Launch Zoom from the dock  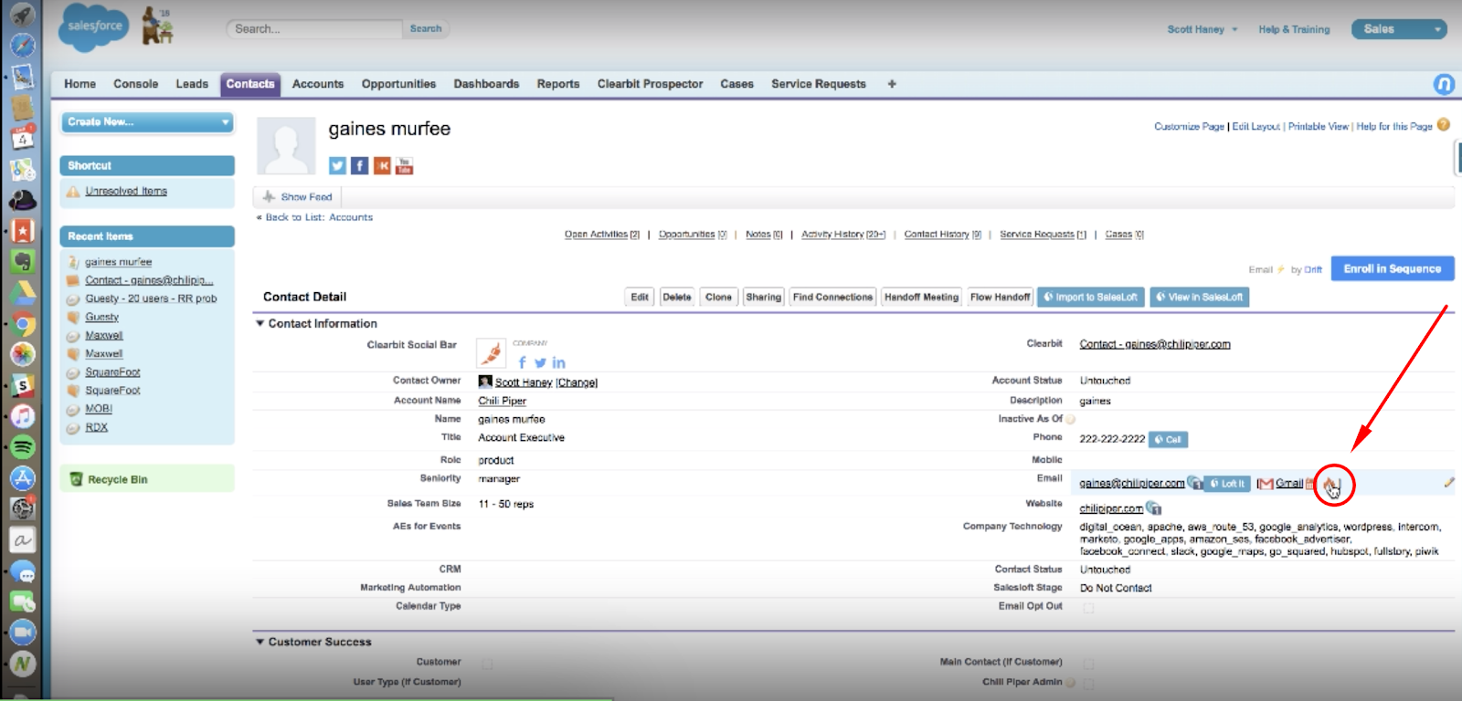pos(22,633)
